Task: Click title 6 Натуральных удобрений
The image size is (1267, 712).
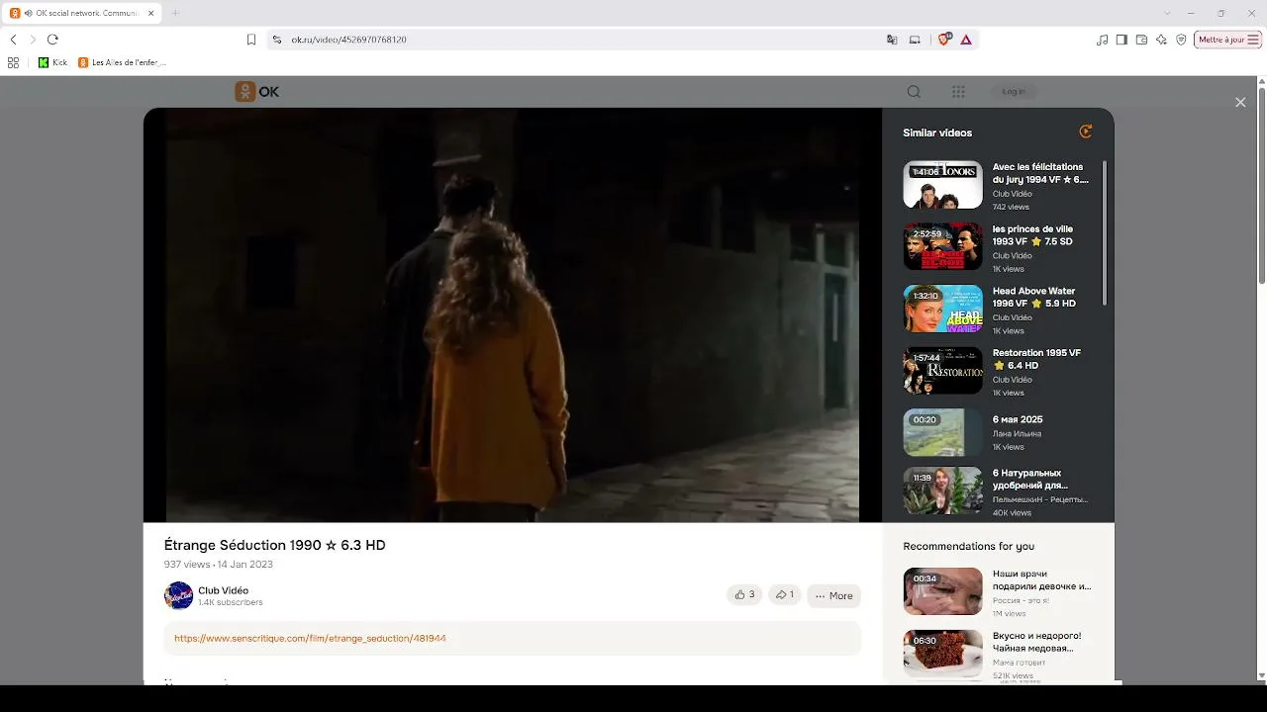Action: click(x=1030, y=480)
